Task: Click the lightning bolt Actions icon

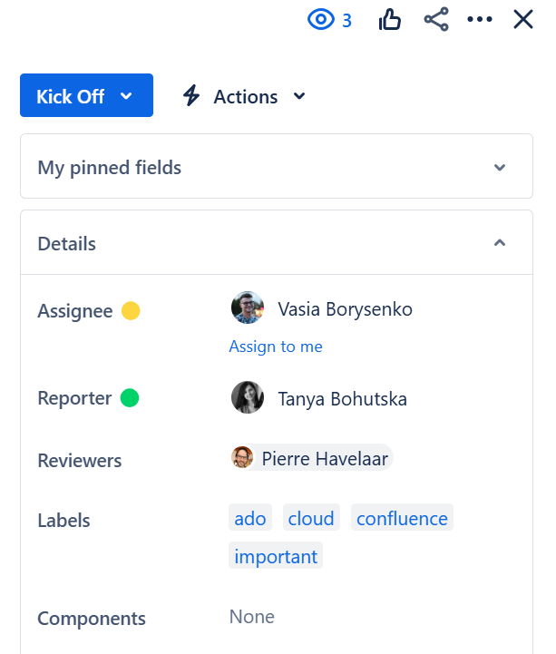Action: 191,95
